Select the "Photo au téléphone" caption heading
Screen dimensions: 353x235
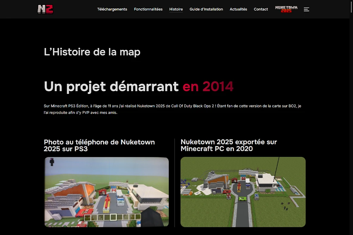[99, 145]
